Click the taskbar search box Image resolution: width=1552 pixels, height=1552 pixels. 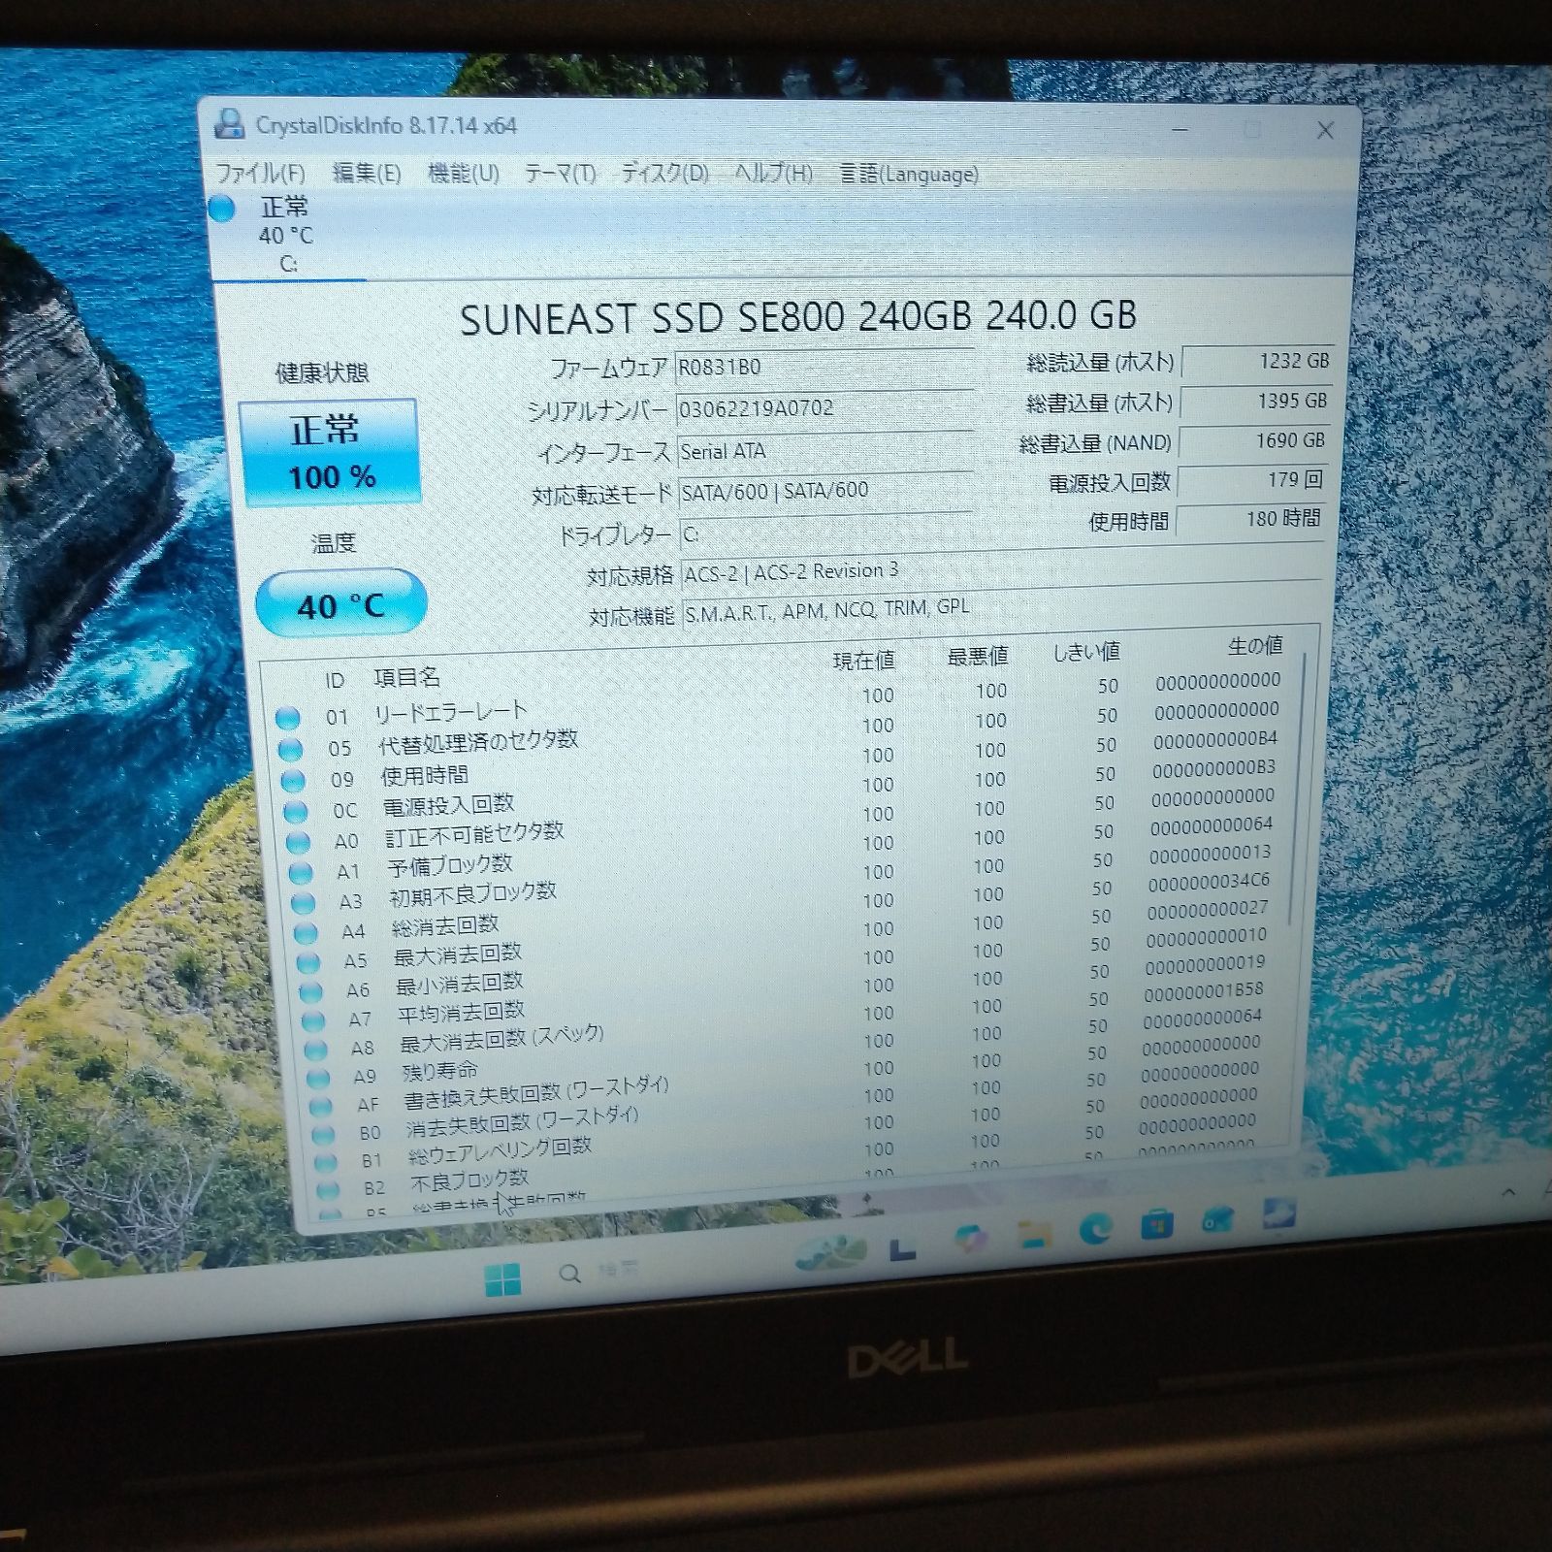coord(599,1272)
